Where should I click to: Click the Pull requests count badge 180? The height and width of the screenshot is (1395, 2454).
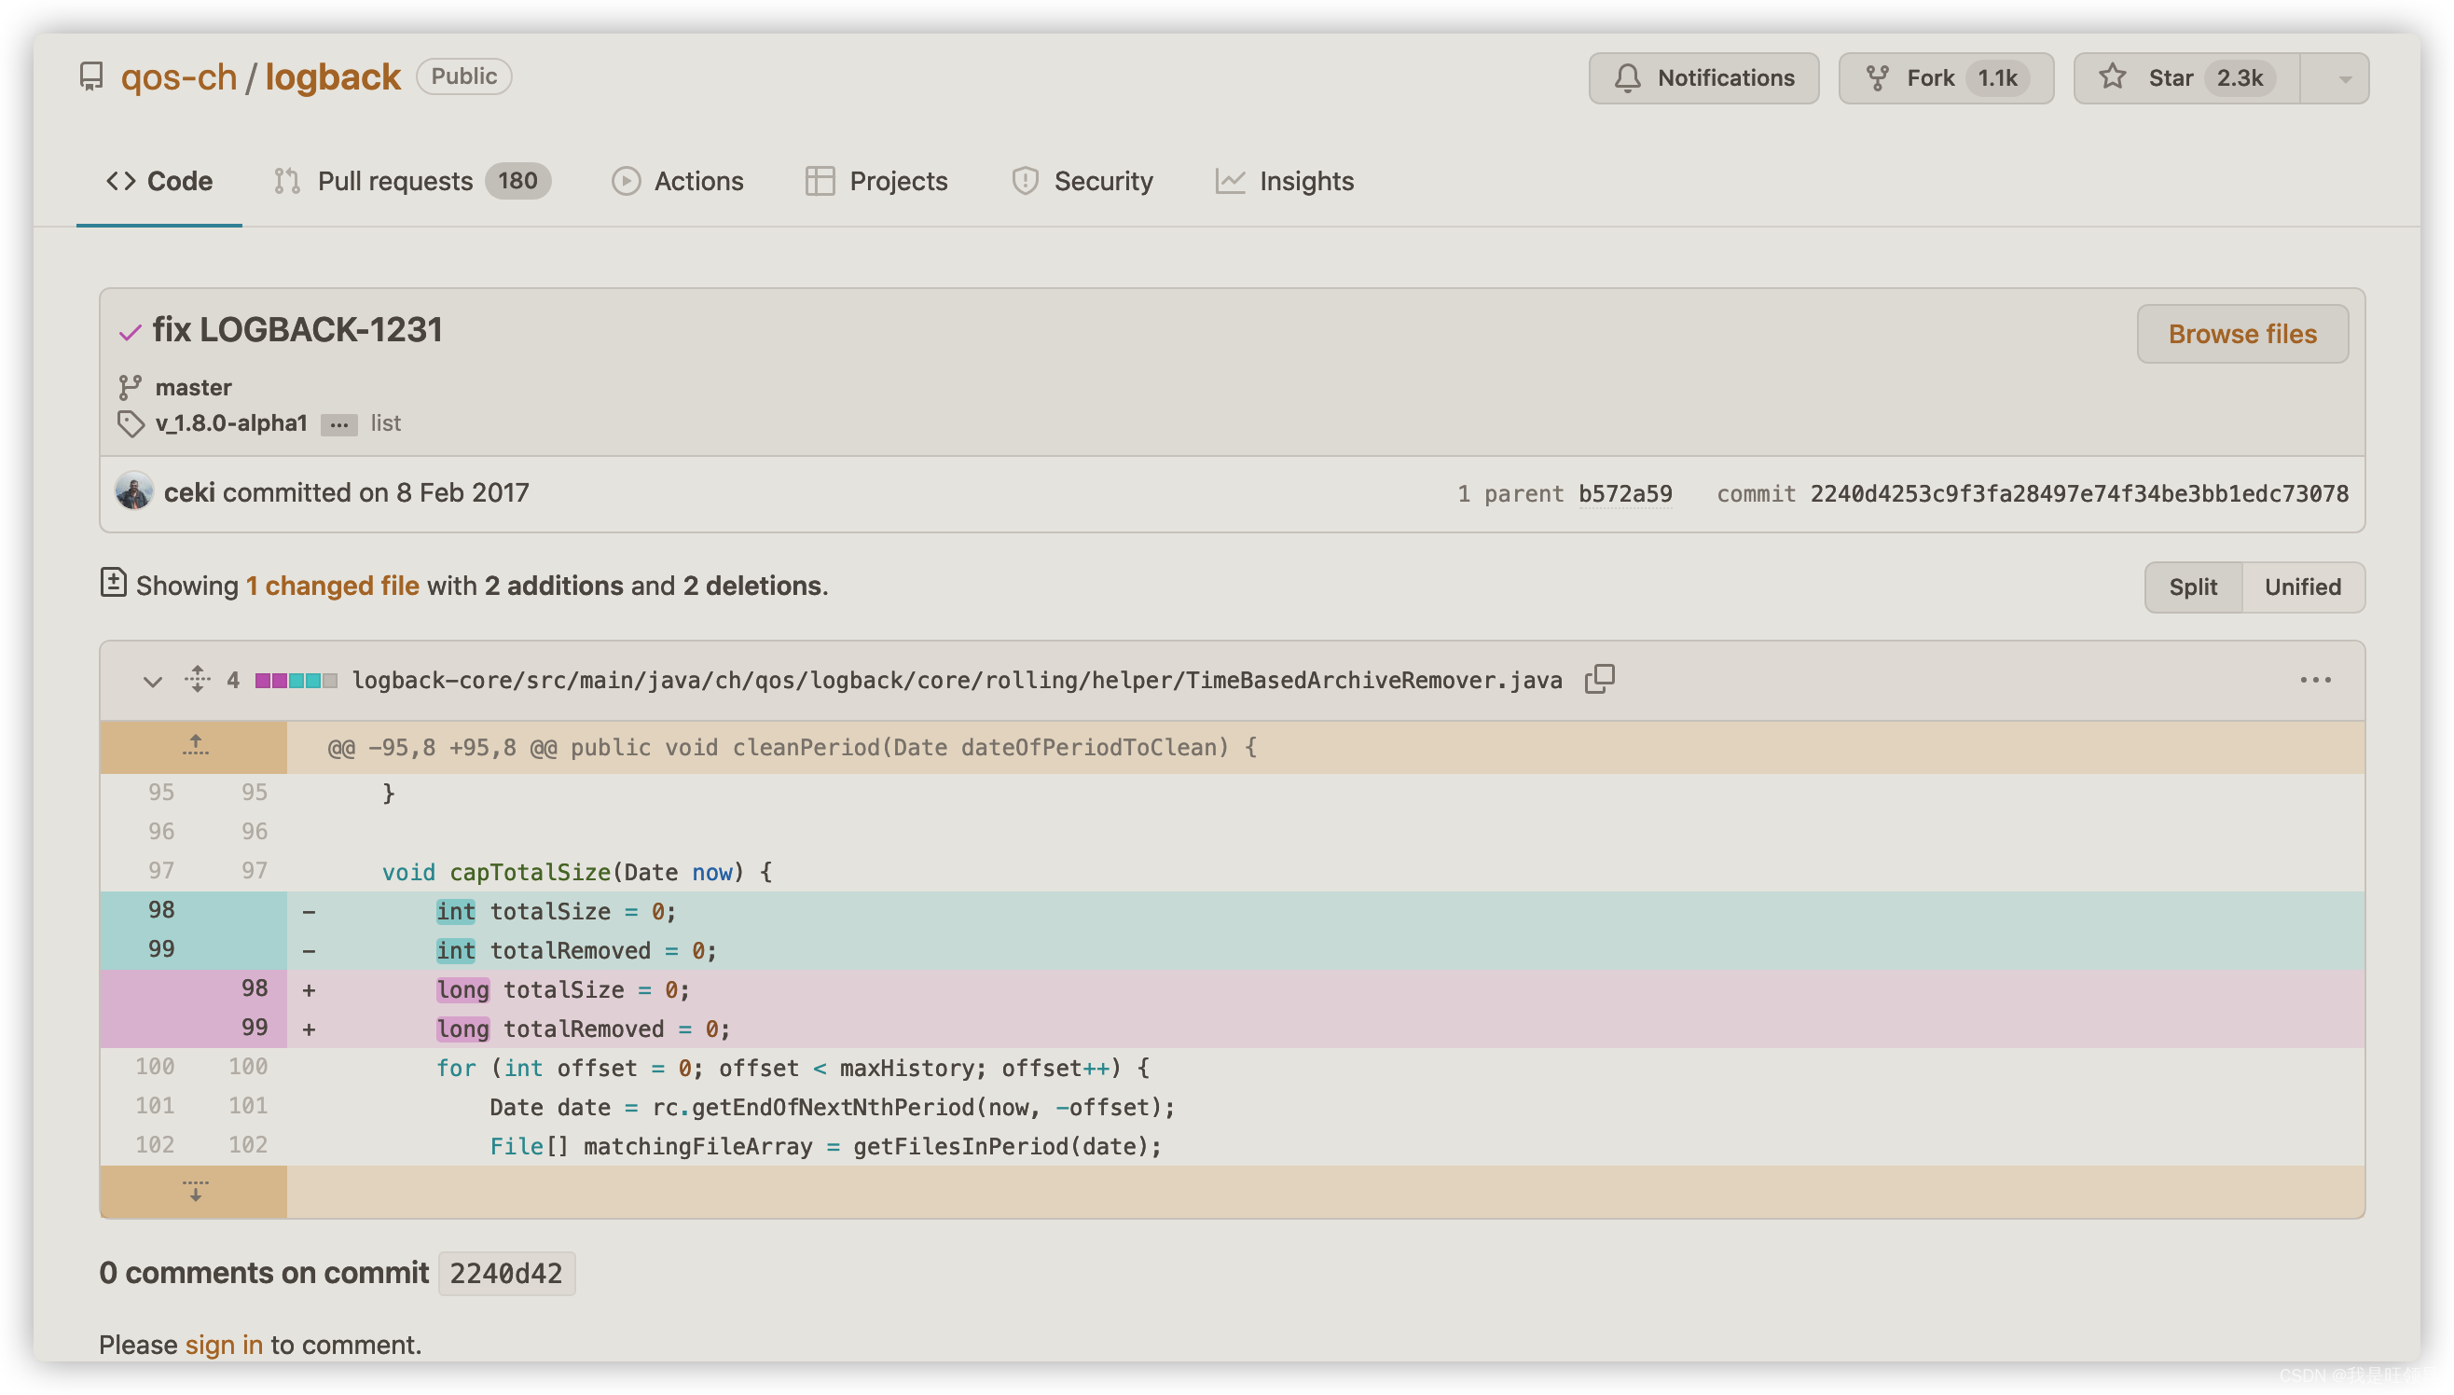(x=517, y=181)
